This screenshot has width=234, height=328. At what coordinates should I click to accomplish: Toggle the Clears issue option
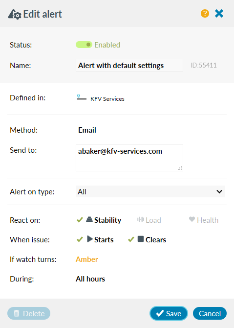point(147,239)
